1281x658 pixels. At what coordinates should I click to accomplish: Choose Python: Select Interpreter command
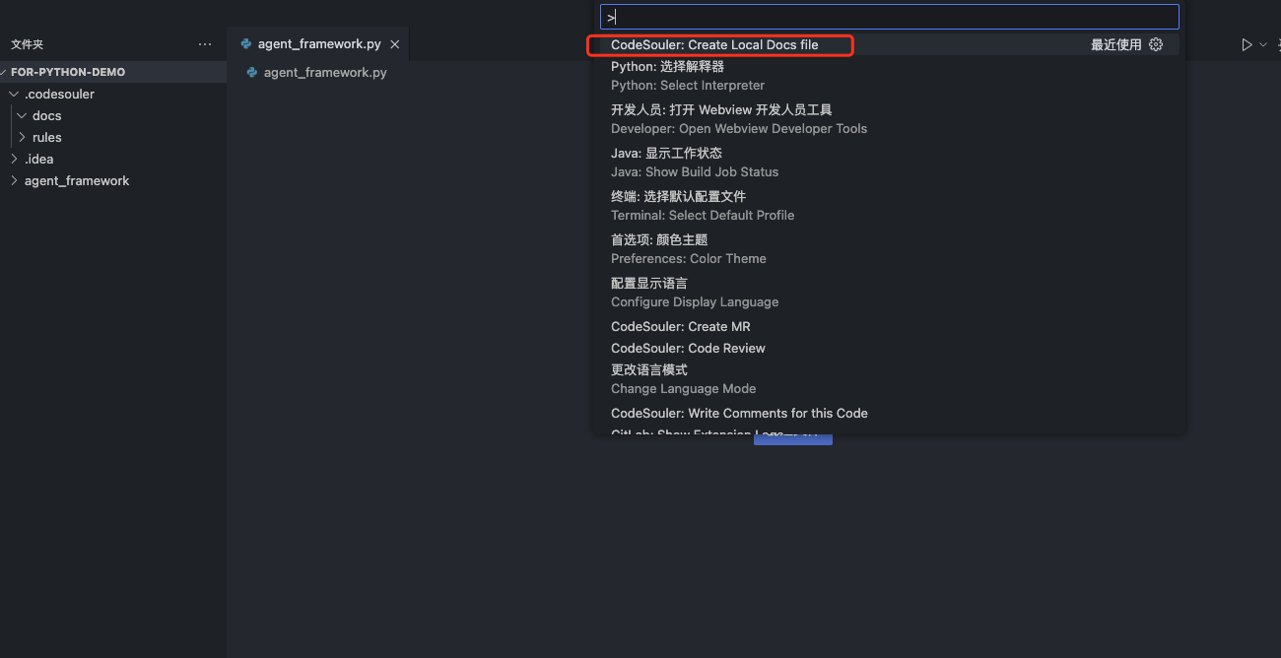(889, 76)
